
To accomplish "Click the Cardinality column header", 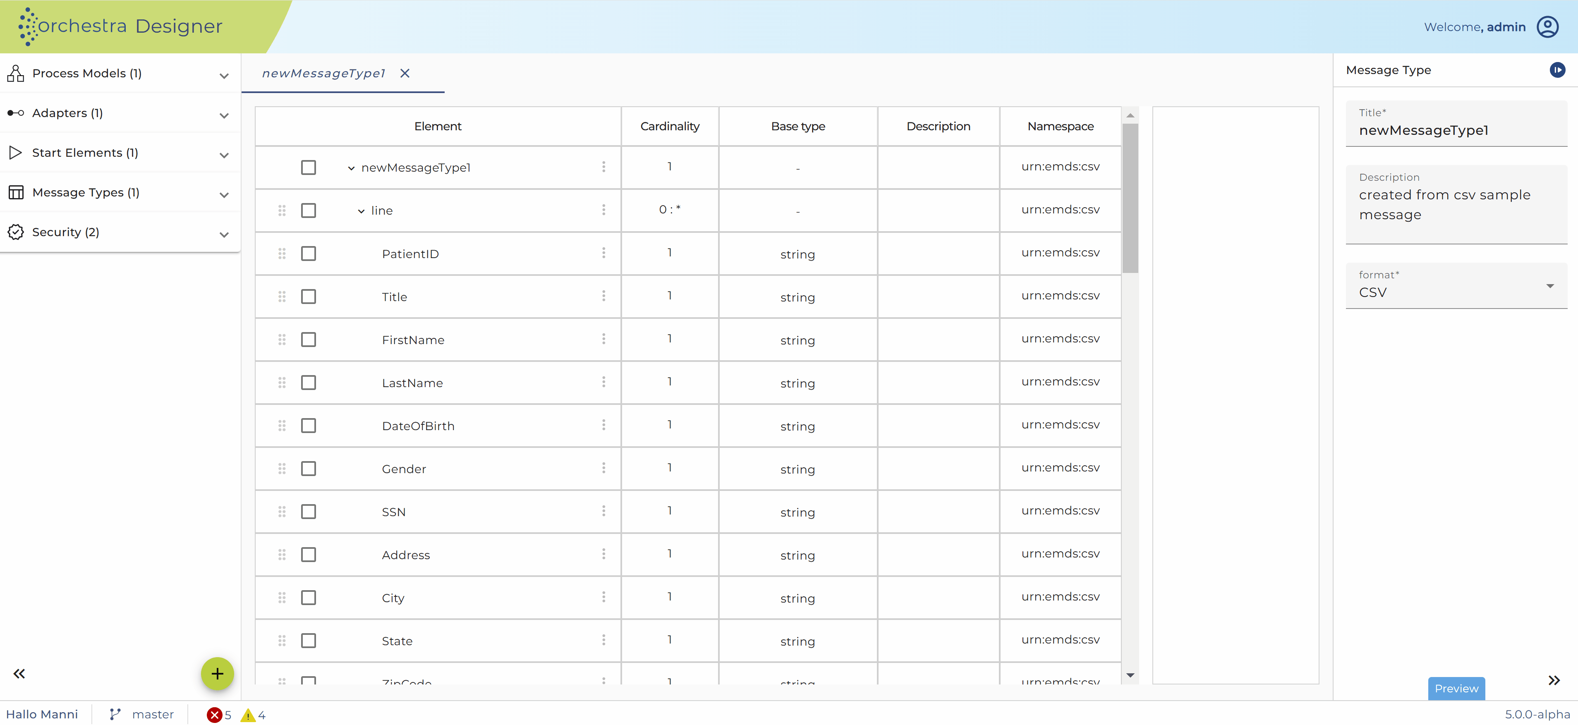I will point(670,126).
